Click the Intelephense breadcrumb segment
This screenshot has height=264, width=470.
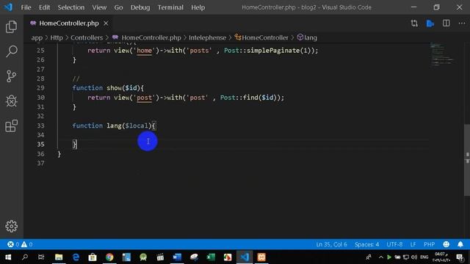(x=207, y=37)
